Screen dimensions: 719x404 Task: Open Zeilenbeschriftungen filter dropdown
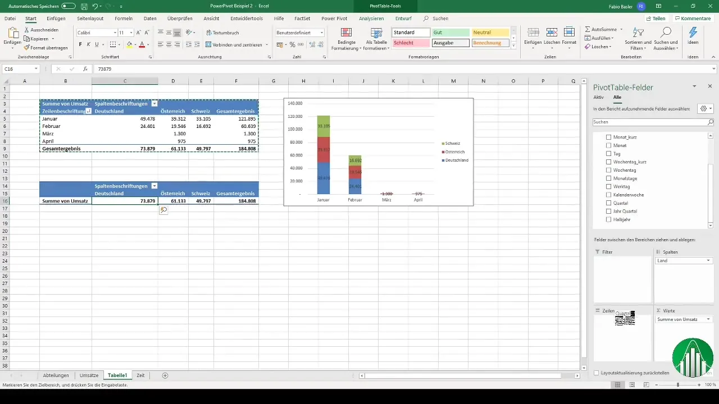point(88,111)
